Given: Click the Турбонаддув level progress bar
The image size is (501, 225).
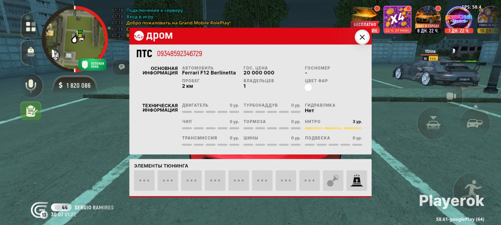Looking at the screenshot, I should point(272,112).
